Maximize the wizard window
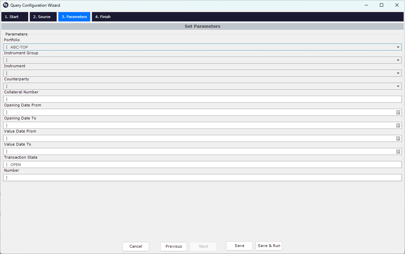 tap(382, 5)
